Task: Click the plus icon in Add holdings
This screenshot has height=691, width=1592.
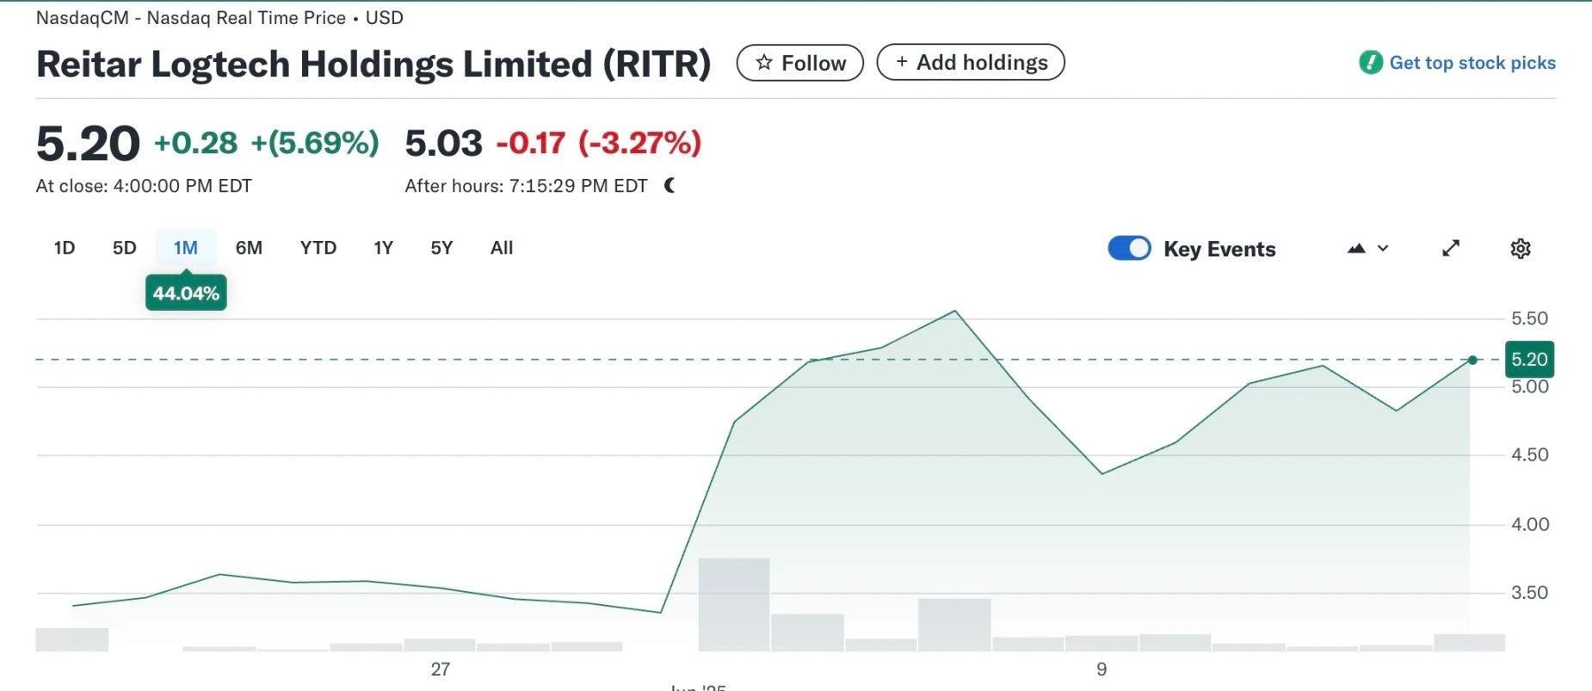Action: [x=902, y=61]
